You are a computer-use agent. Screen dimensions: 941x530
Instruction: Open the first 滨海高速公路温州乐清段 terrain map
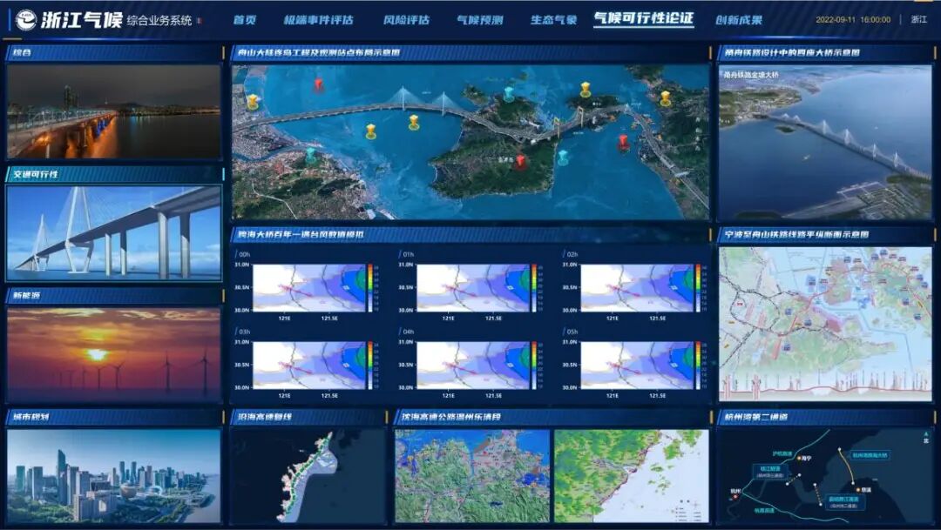click(x=471, y=475)
